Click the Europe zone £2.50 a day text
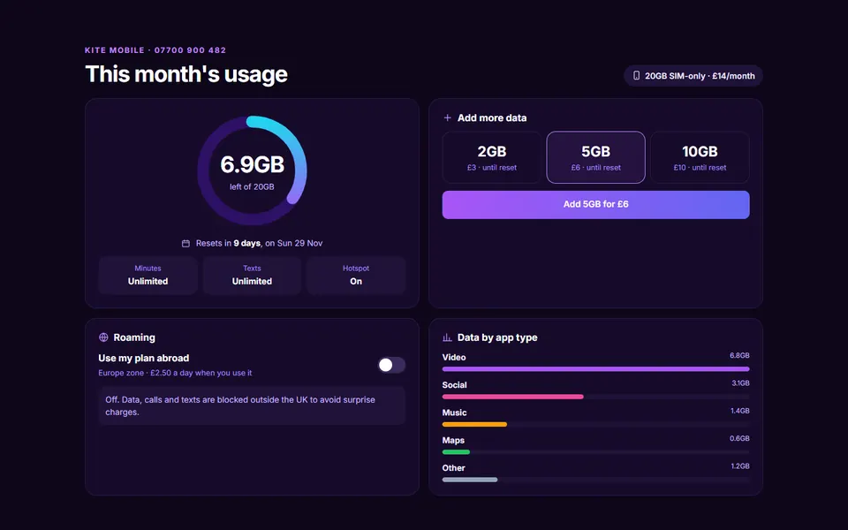The height and width of the screenshot is (530, 848). pyautogui.click(x=175, y=373)
